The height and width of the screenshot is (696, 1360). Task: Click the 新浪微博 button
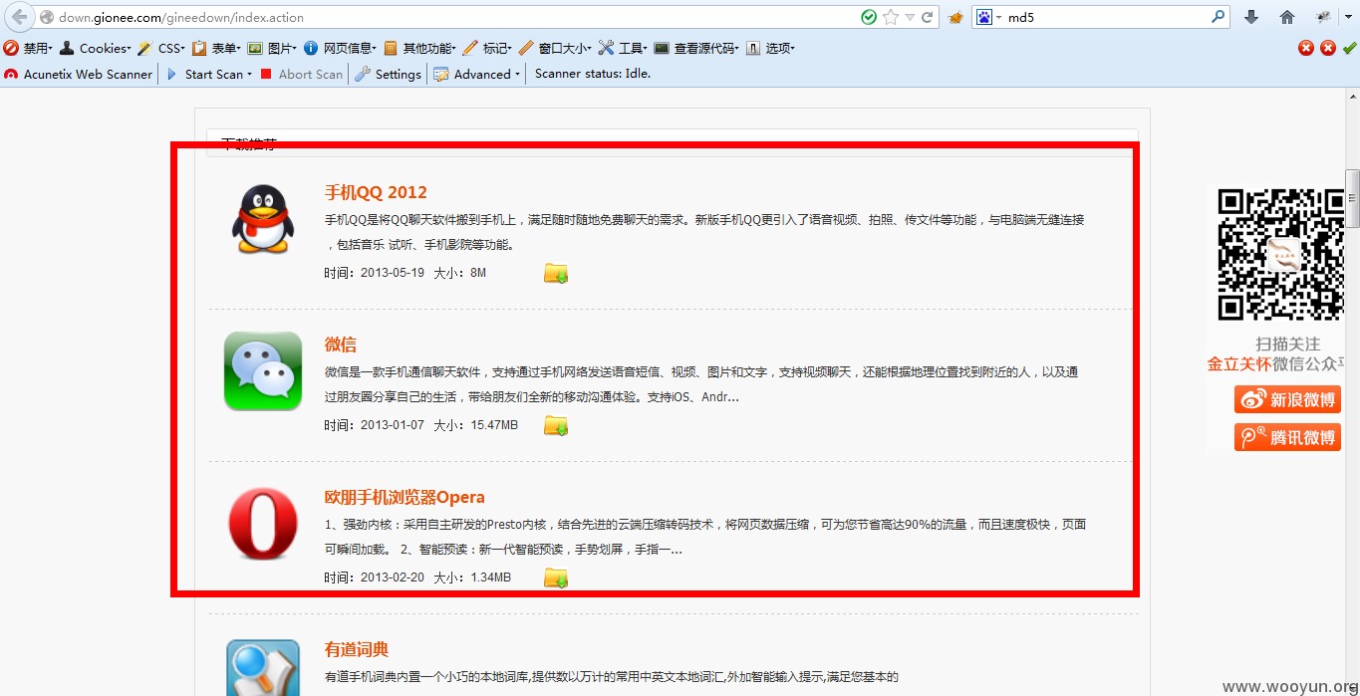(x=1288, y=399)
